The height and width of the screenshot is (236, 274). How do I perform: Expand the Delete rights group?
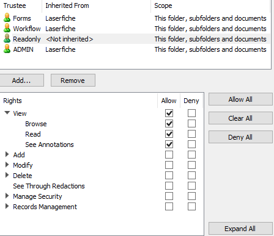tap(7, 175)
